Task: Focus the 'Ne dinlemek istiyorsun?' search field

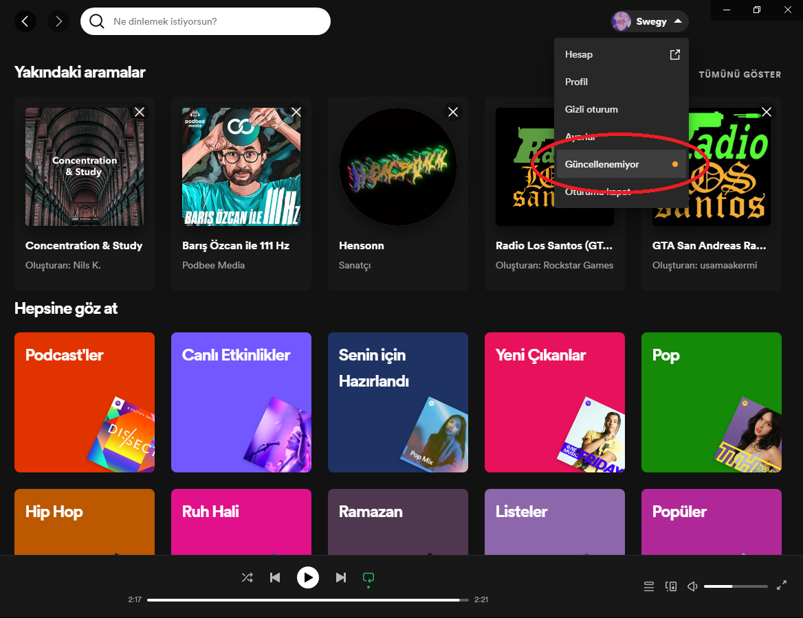Action: [x=206, y=21]
